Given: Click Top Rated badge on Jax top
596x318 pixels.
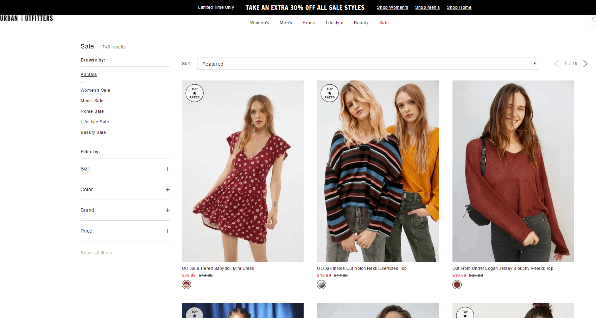Looking at the screenshot, I should [x=330, y=93].
